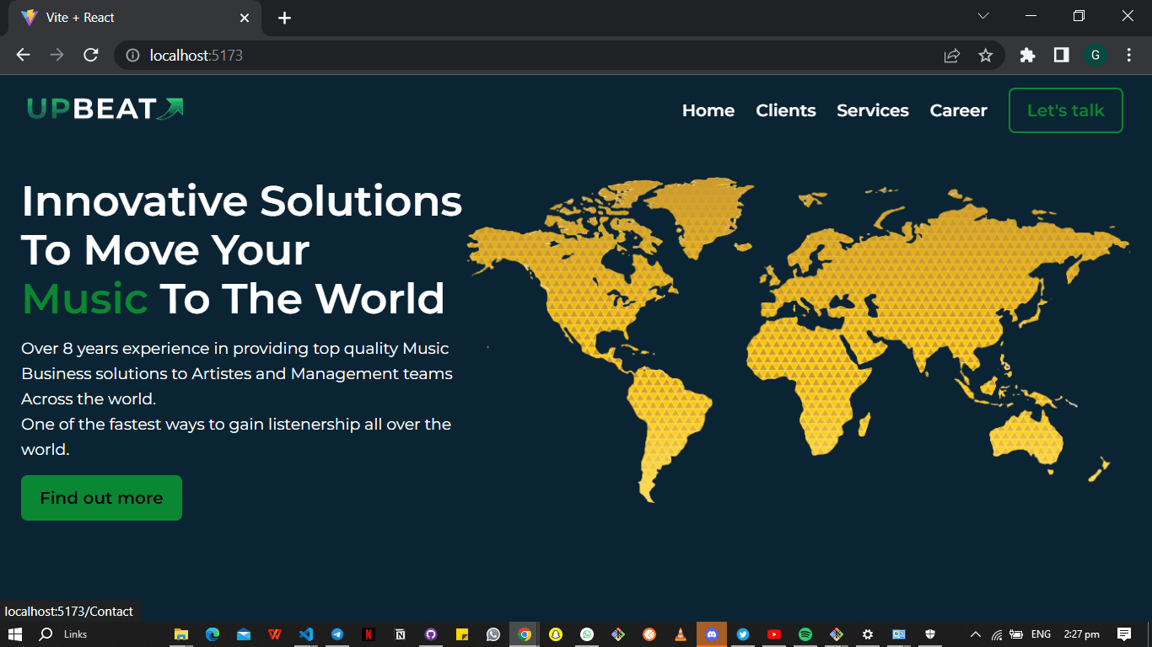Open the 2:27 pm clock flyout
The image size is (1152, 647).
click(1081, 634)
